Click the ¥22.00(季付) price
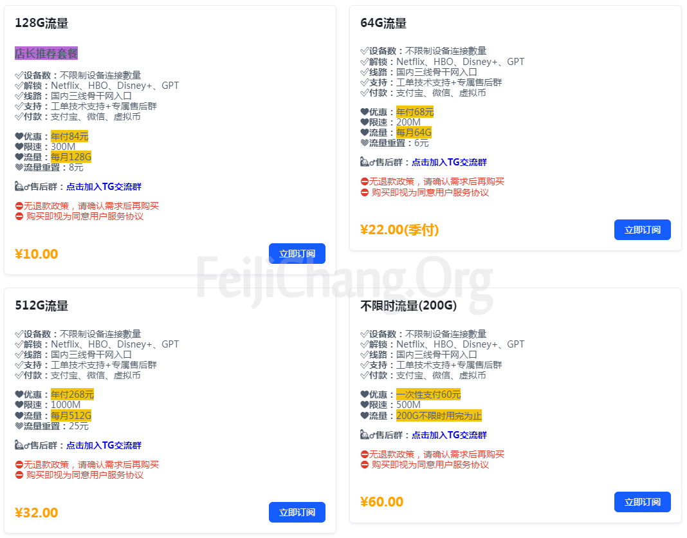Screen dimensions: 687x538 399,230
